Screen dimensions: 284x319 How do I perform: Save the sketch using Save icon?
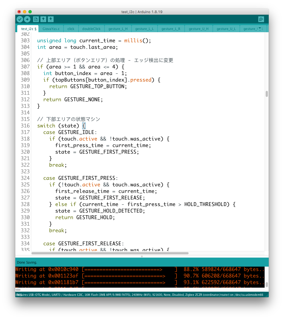click(51, 19)
